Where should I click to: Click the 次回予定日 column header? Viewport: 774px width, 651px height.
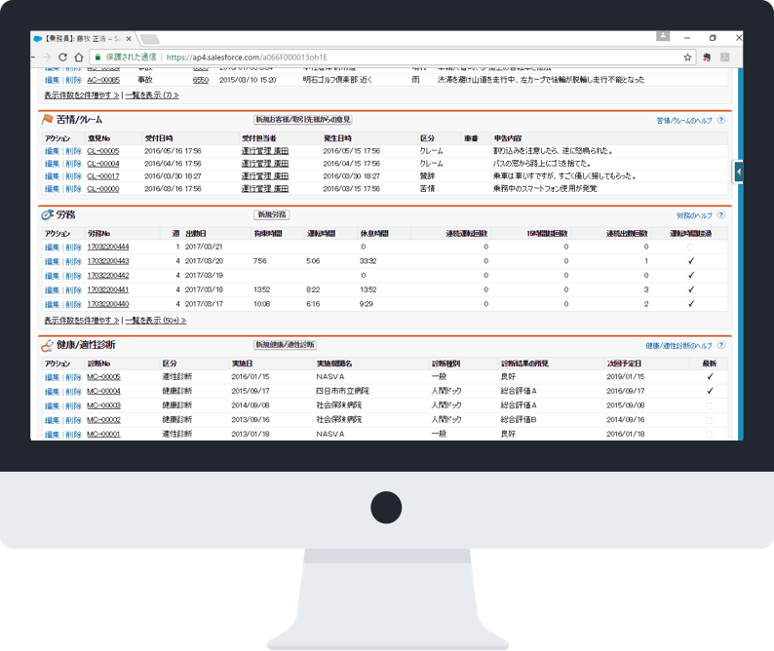click(624, 364)
